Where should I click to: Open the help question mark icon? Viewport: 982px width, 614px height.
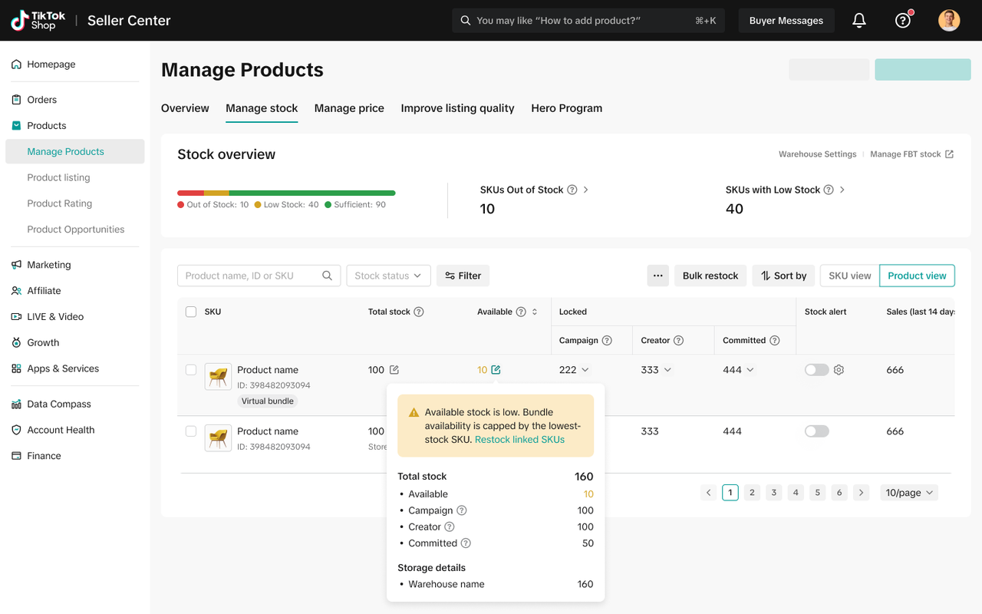[x=903, y=21]
